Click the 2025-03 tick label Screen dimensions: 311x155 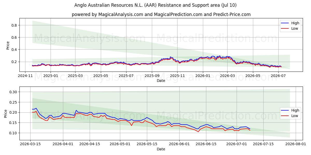pos(75,76)
